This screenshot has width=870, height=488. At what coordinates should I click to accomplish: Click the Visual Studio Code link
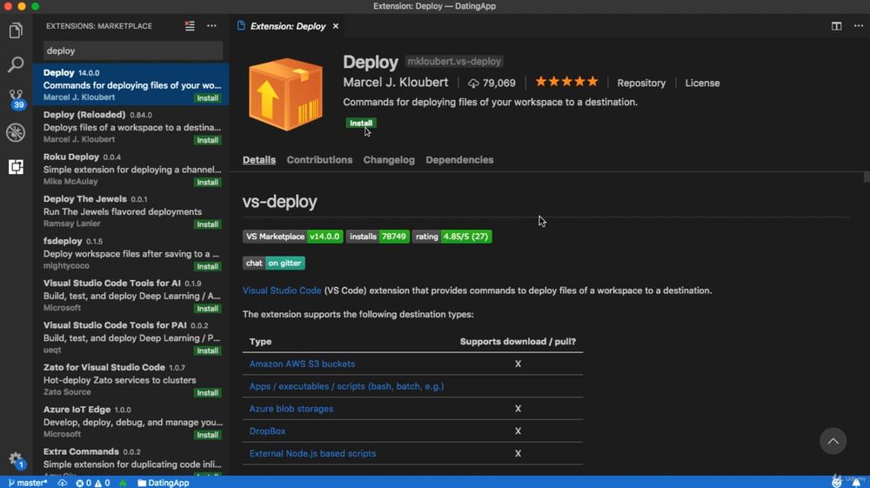tap(282, 291)
